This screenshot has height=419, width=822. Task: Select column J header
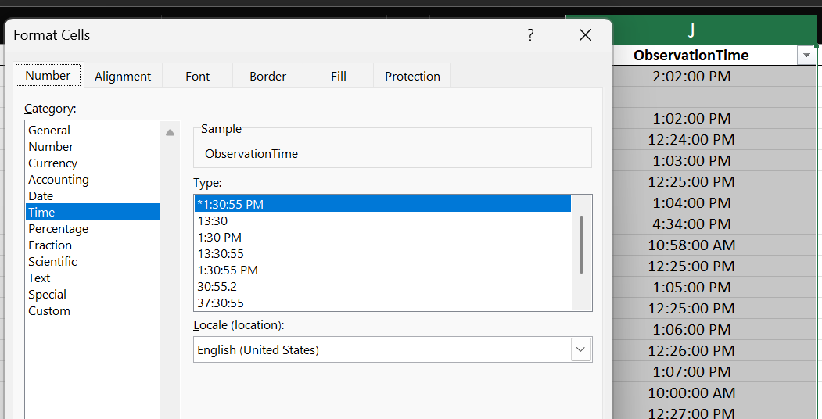pos(691,30)
